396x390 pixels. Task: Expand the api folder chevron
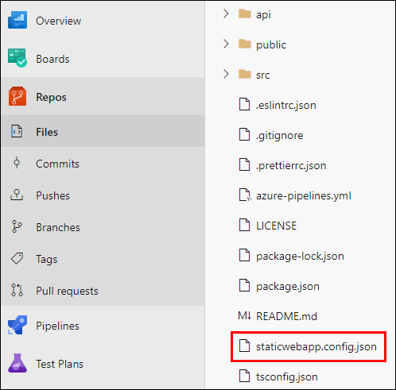click(x=226, y=14)
